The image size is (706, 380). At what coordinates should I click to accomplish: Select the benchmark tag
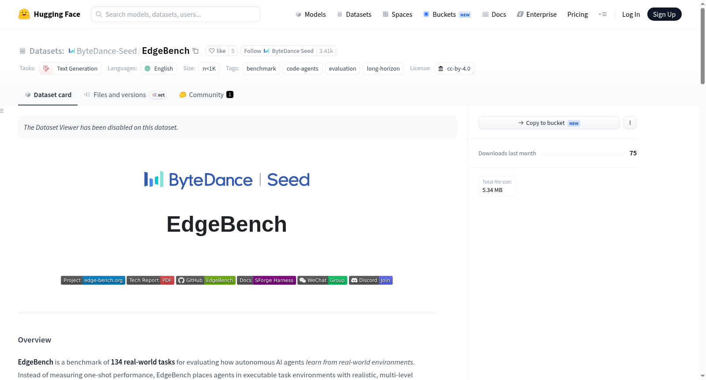[261, 68]
